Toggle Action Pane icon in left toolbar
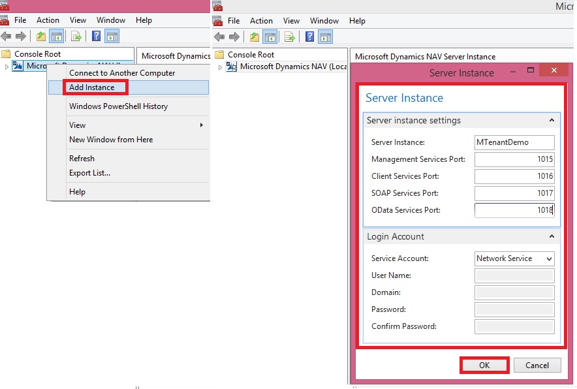 112,37
